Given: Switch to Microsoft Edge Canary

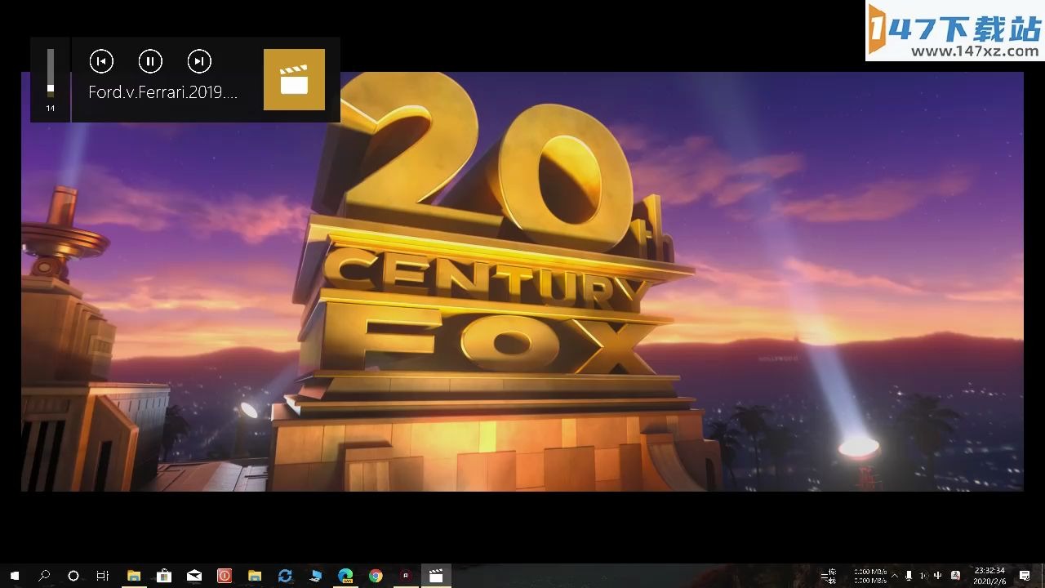Looking at the screenshot, I should click(x=345, y=576).
